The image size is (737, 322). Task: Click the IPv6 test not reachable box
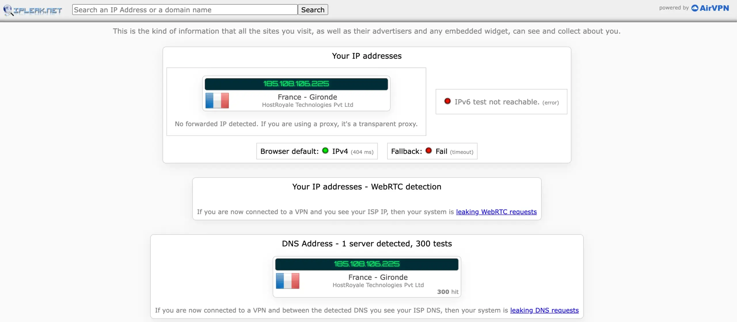pos(501,102)
